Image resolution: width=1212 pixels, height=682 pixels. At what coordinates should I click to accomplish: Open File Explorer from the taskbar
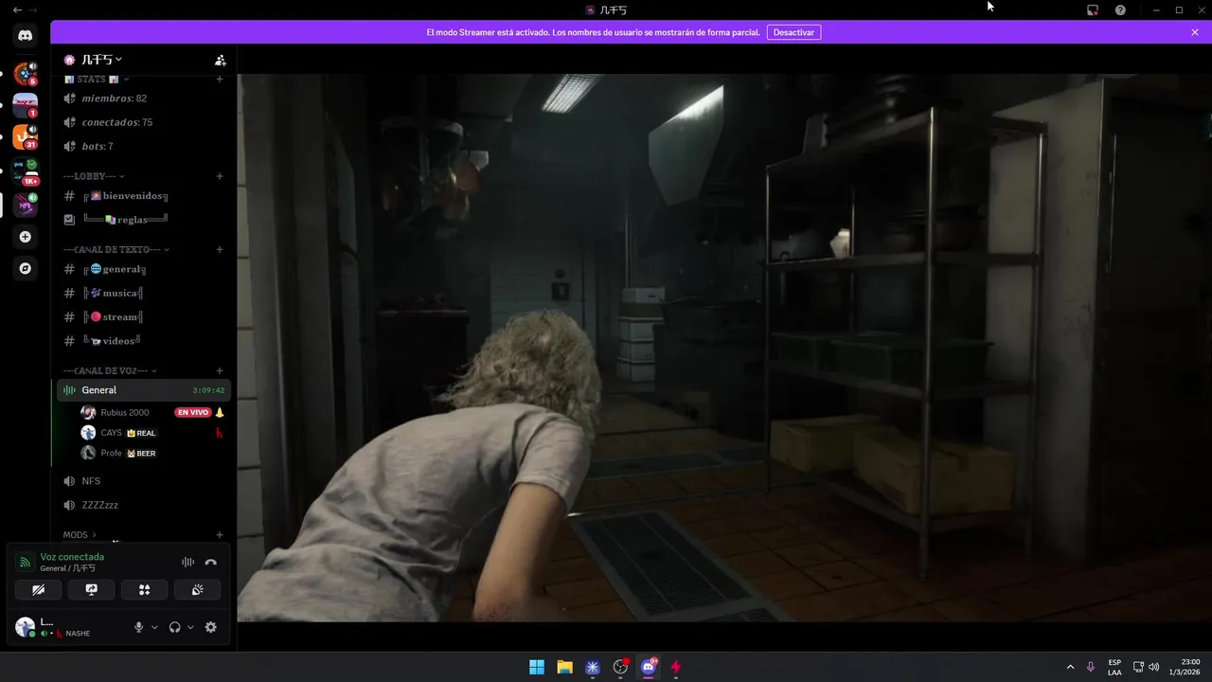[564, 667]
